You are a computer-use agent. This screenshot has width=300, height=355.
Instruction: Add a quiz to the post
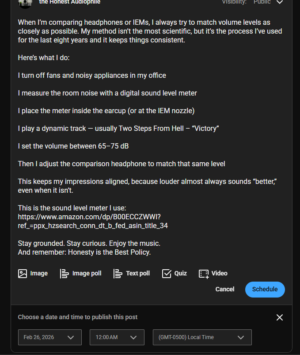tap(175, 273)
